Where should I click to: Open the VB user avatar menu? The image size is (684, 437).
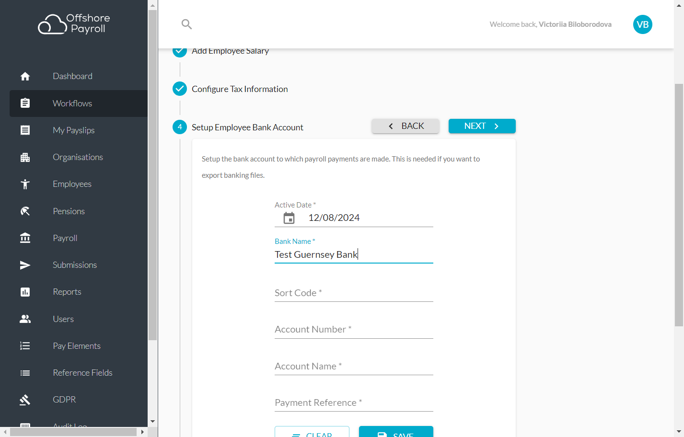[x=642, y=24]
